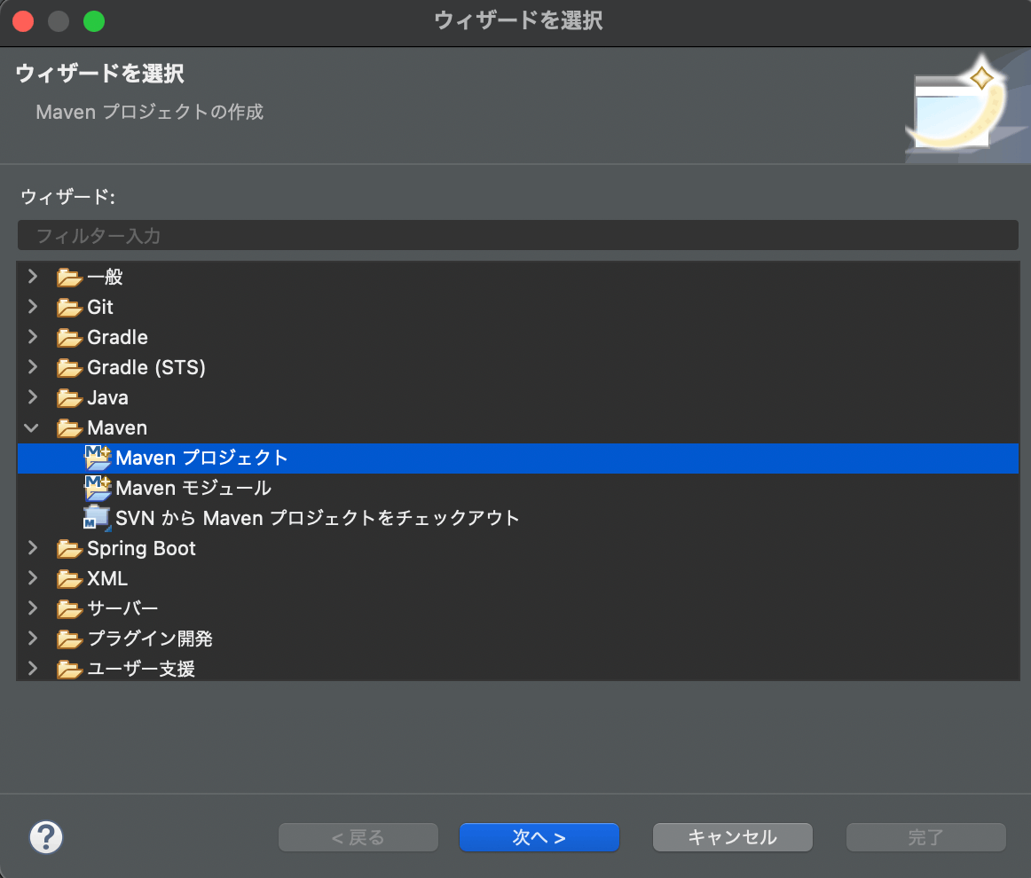
Task: Expand the Spring Boot category
Action: click(32, 547)
